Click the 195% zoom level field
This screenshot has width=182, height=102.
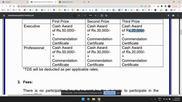[90, 15]
